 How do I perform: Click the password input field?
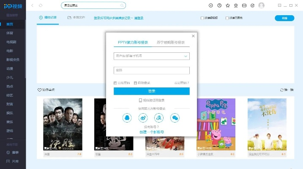pyautogui.click(x=151, y=70)
